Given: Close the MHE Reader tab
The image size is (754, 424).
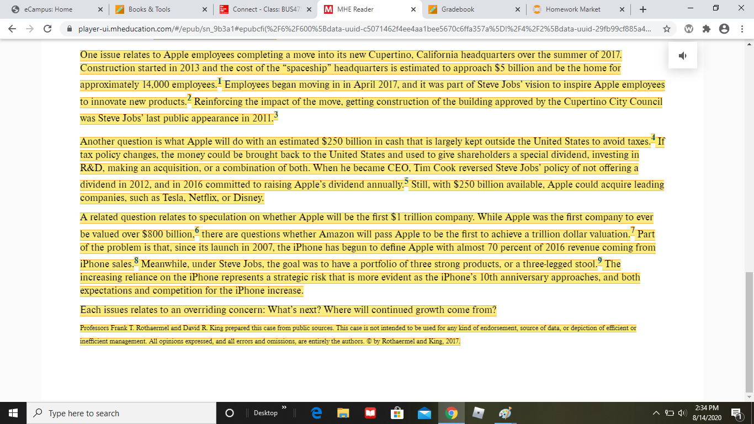Looking at the screenshot, I should pyautogui.click(x=413, y=9).
